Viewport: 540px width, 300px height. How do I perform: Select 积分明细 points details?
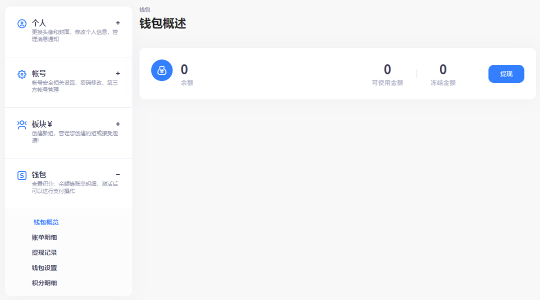point(44,283)
